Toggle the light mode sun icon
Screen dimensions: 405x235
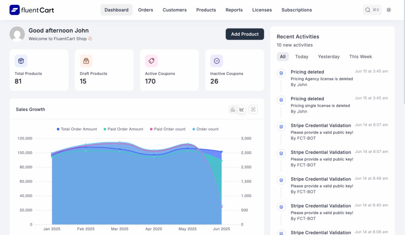(388, 10)
